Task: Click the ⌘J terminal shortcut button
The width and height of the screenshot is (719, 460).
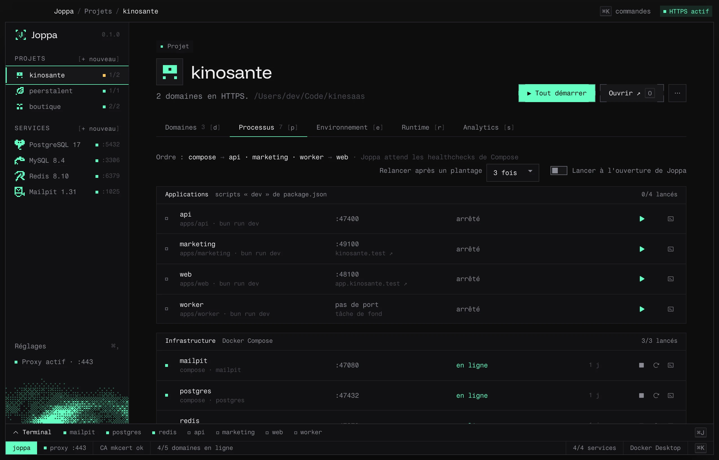Action: click(x=700, y=432)
